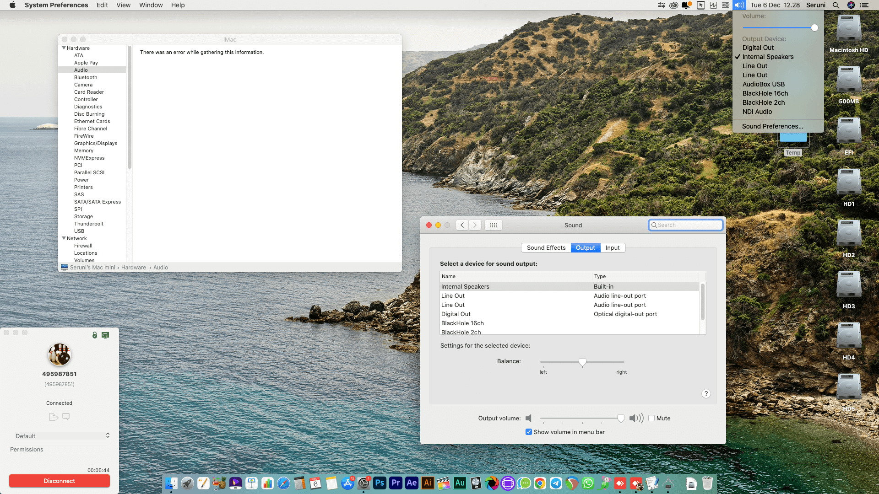Screen dimensions: 879x494
Task: Open Photoshop from the dock
Action: (380, 483)
